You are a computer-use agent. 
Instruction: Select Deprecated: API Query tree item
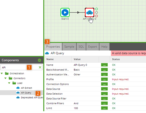(32, 98)
